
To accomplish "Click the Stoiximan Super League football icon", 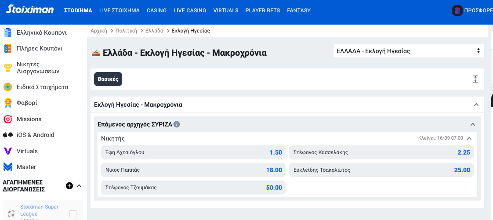I will coord(11,214).
